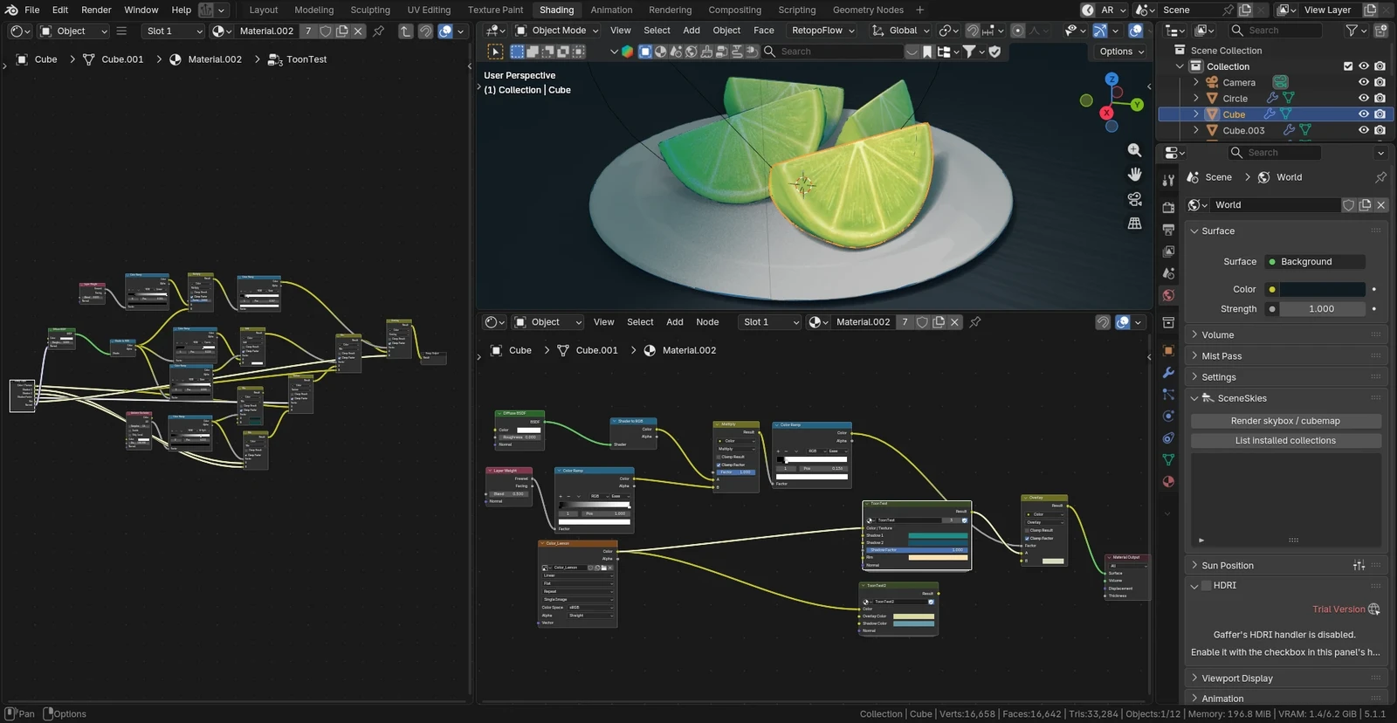Open the viewport Options dropdown
The width and height of the screenshot is (1397, 723).
point(1121,52)
